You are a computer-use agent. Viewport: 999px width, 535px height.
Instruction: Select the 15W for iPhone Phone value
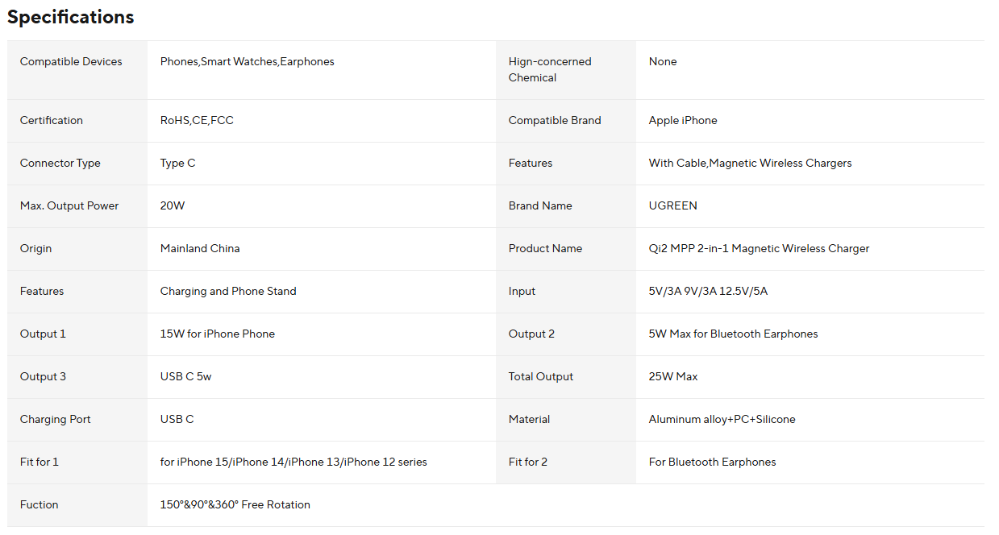pos(218,334)
